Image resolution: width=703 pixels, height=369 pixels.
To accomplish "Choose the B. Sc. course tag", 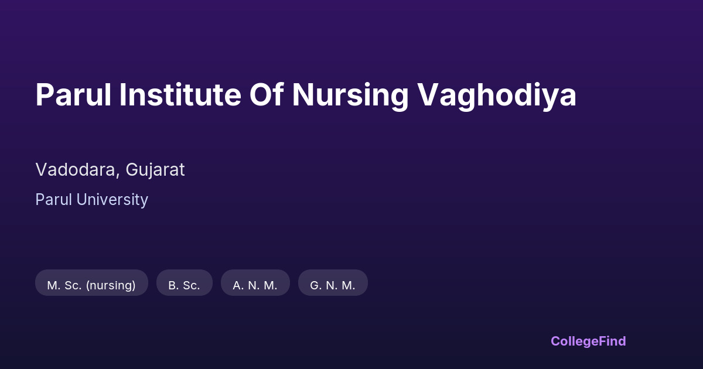I will click(x=184, y=285).
